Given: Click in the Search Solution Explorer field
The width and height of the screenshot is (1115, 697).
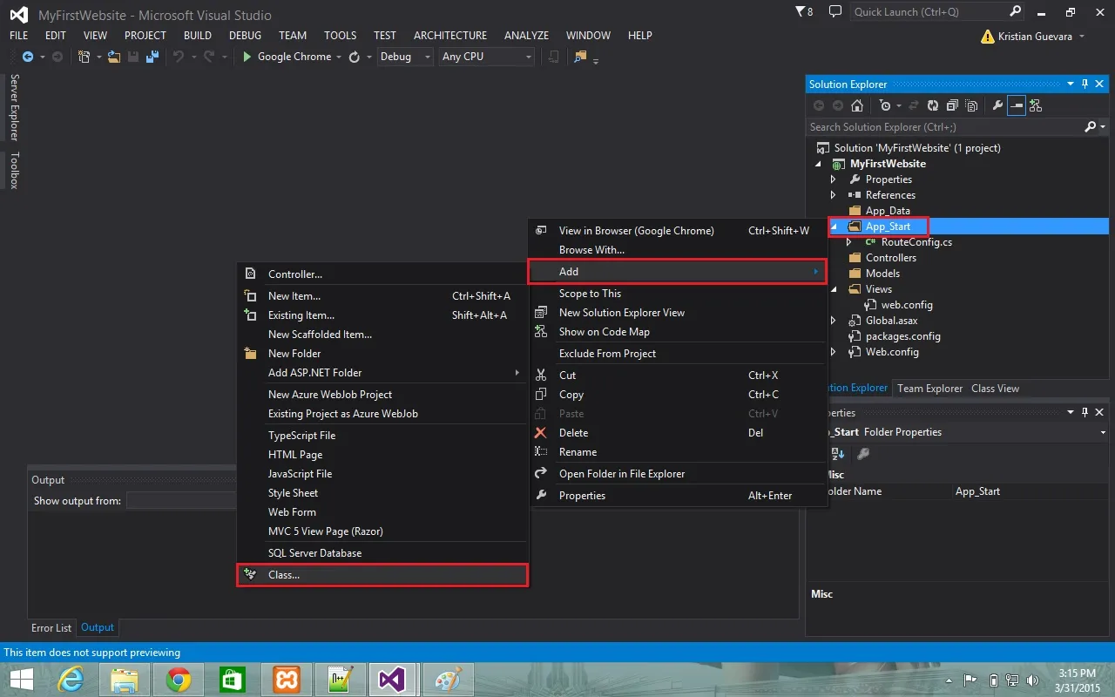Looking at the screenshot, I should [945, 127].
